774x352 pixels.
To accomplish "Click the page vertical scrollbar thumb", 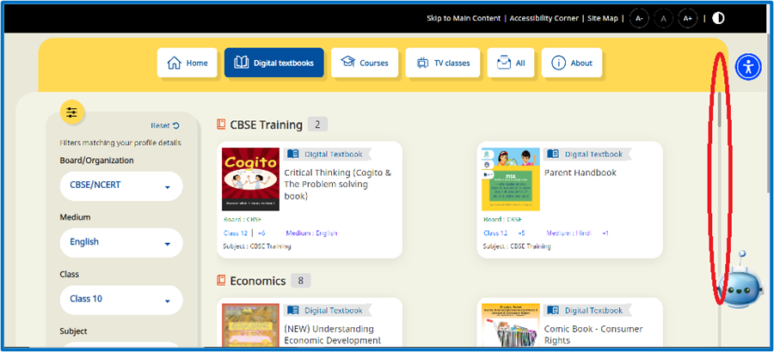I will 720,110.
